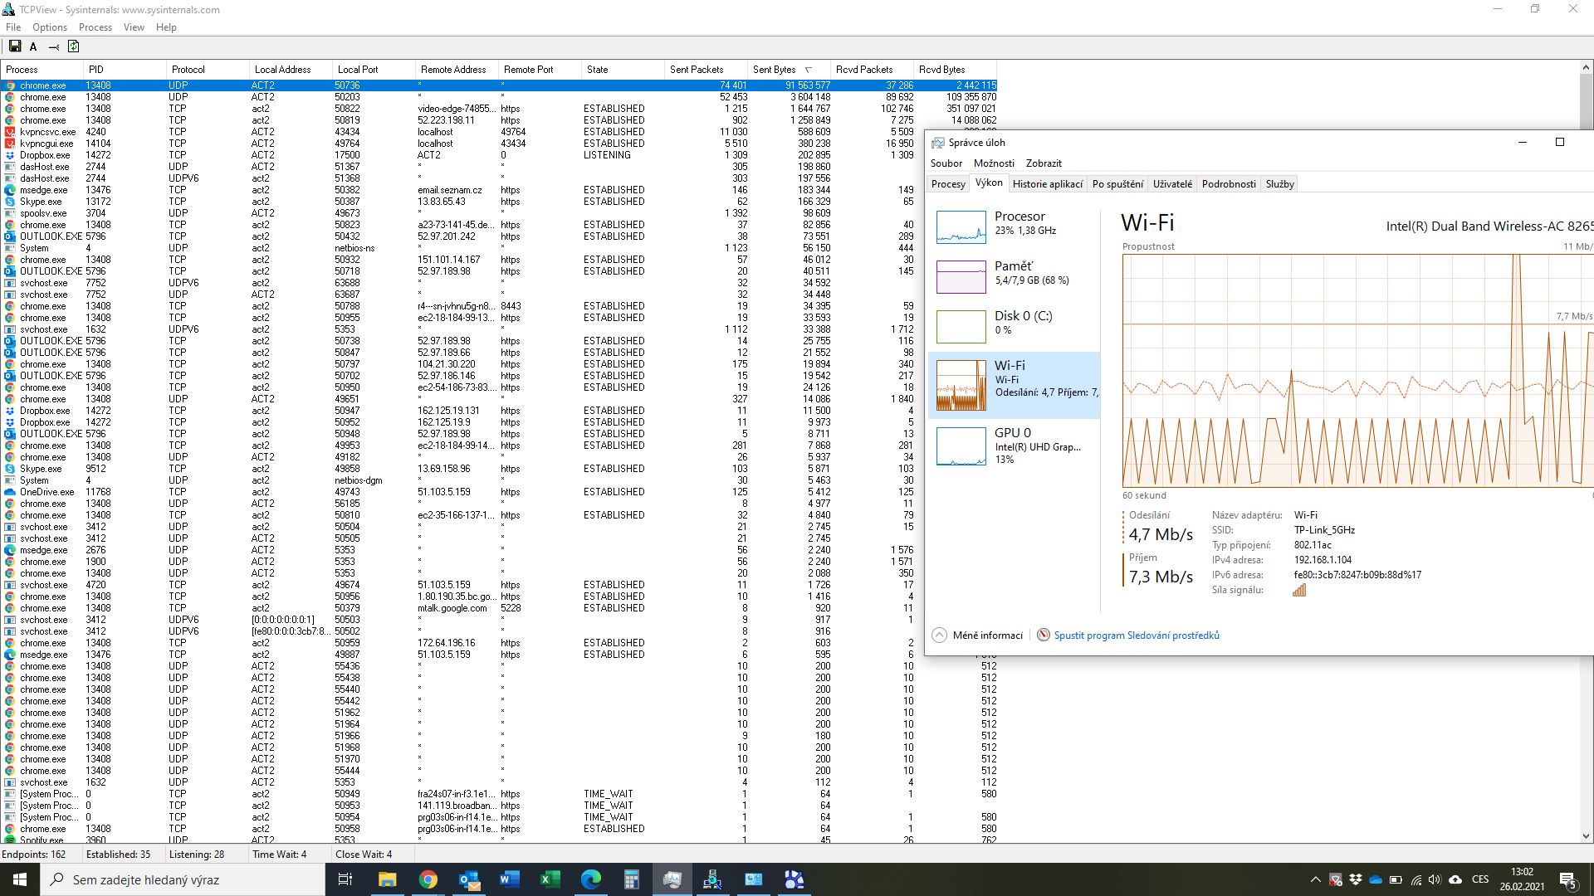Image resolution: width=1594 pixels, height=896 pixels.
Task: Select the Procesor performance graph thumbnail
Action: (x=961, y=226)
